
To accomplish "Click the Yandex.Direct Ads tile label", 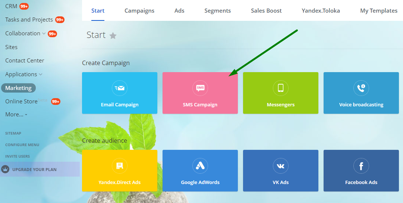I will 120,183.
